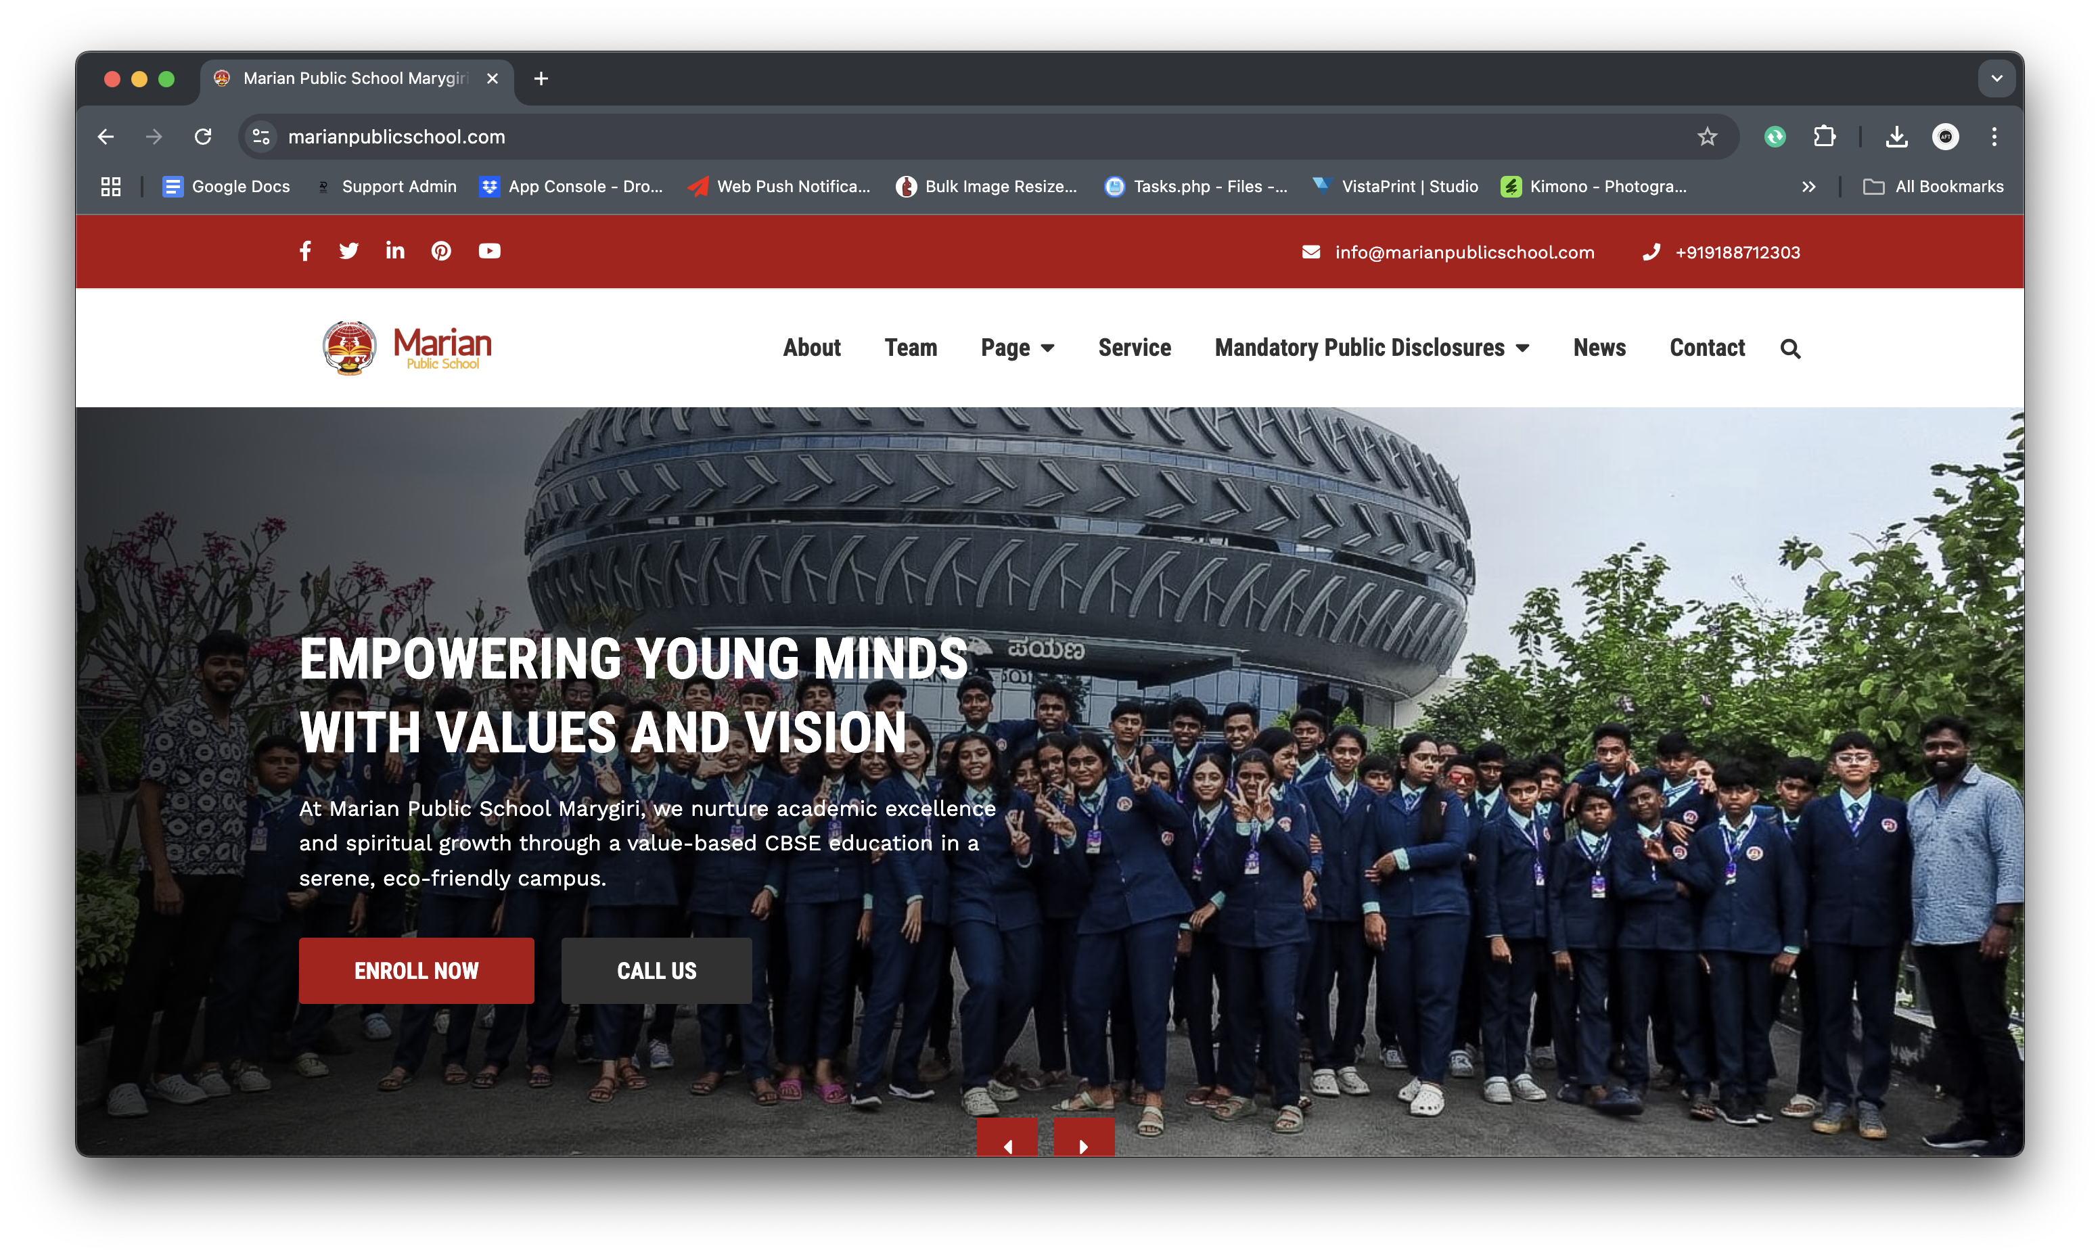Click the address bar URL field
Screen dimensions: 2100x1257
pyautogui.click(x=932, y=137)
